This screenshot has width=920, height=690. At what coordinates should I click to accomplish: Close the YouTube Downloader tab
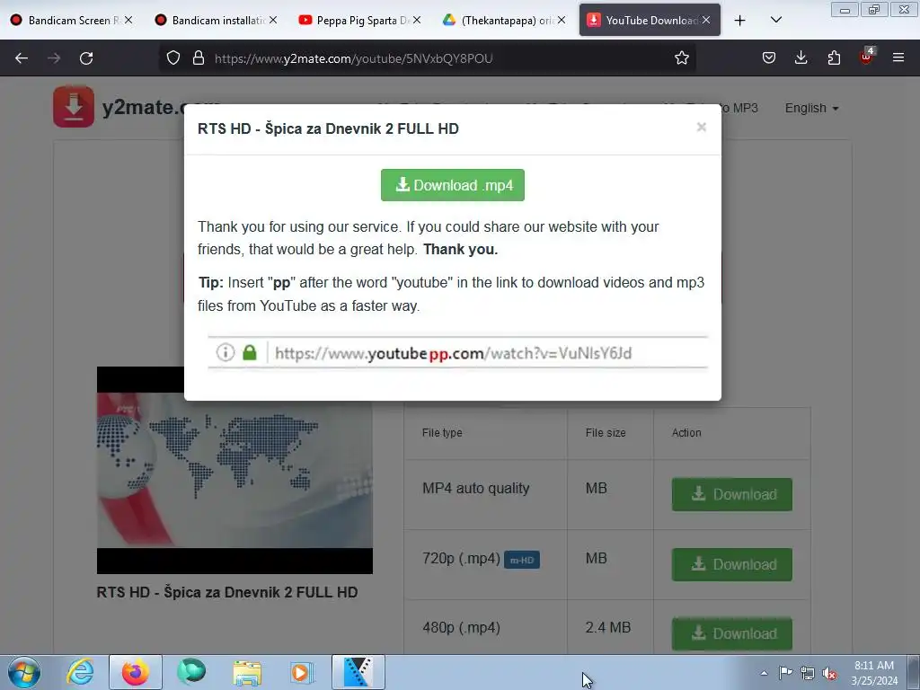click(706, 20)
